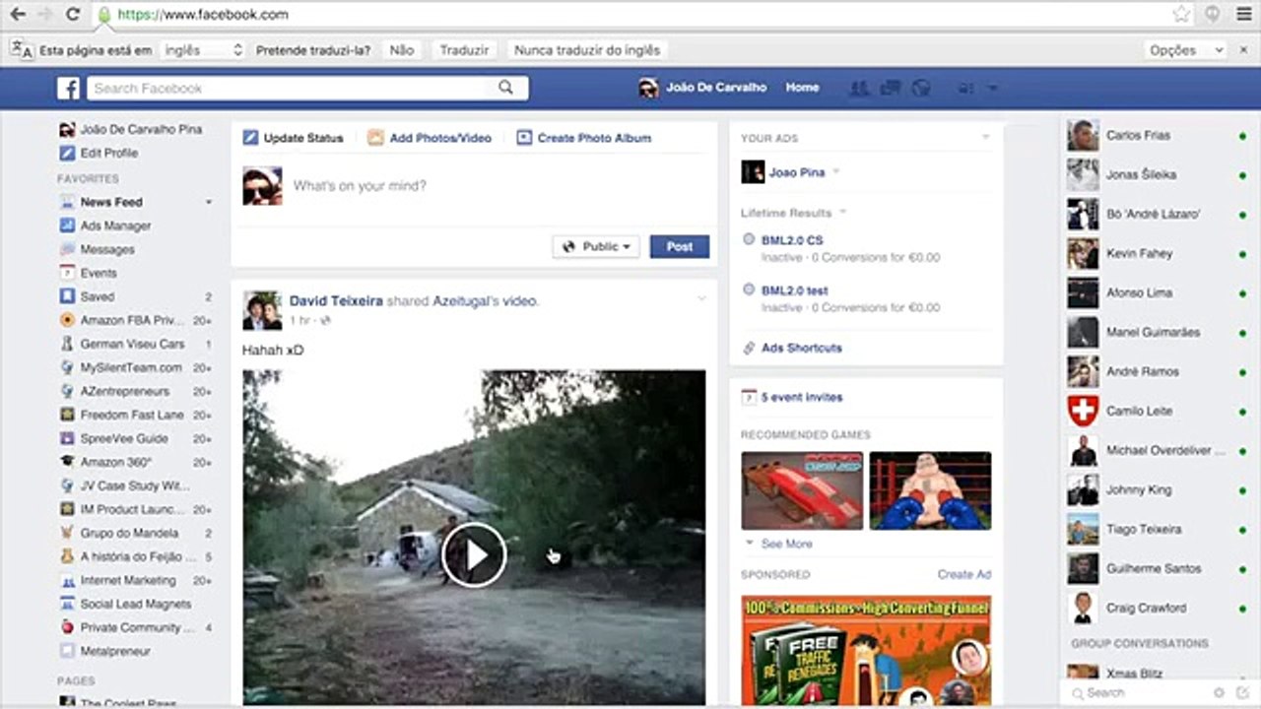1261x709 pixels.
Task: Switch to the Update Status tab
Action: click(293, 138)
